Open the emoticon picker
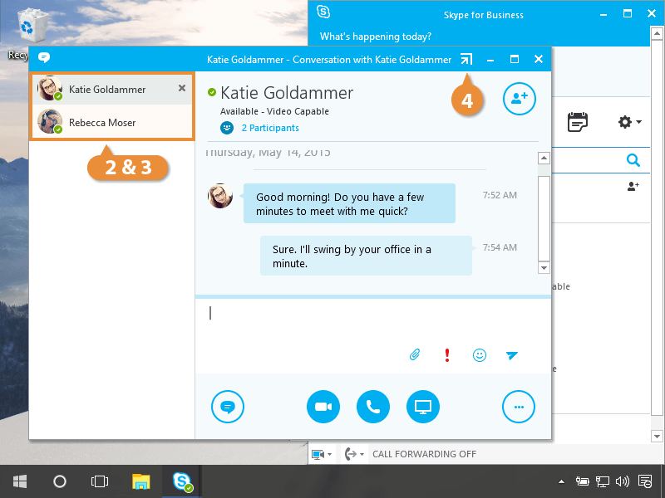 click(480, 355)
